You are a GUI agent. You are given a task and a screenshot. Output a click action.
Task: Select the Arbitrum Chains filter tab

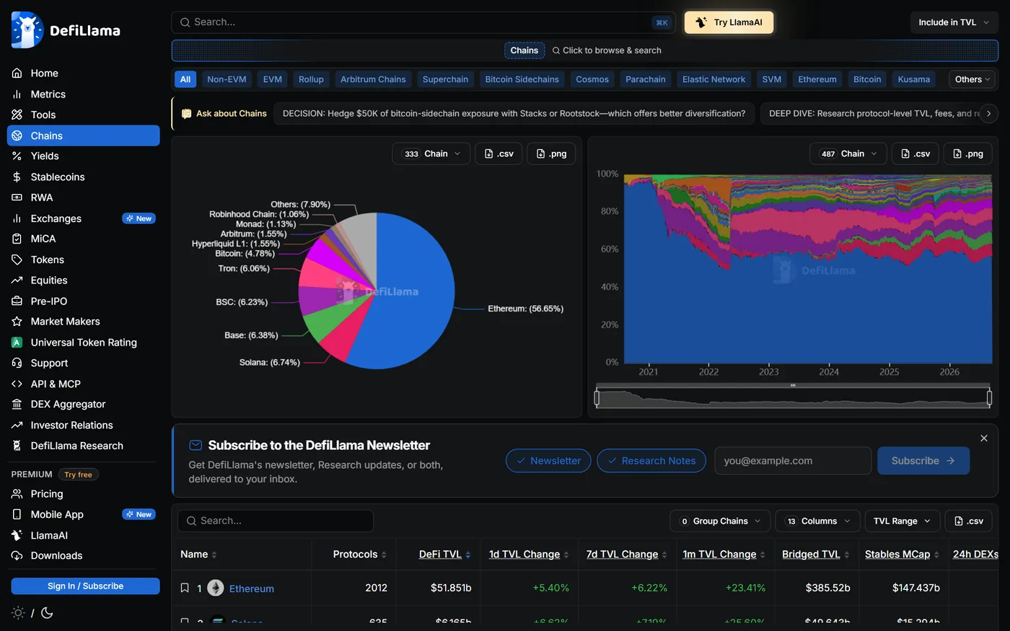pos(373,79)
